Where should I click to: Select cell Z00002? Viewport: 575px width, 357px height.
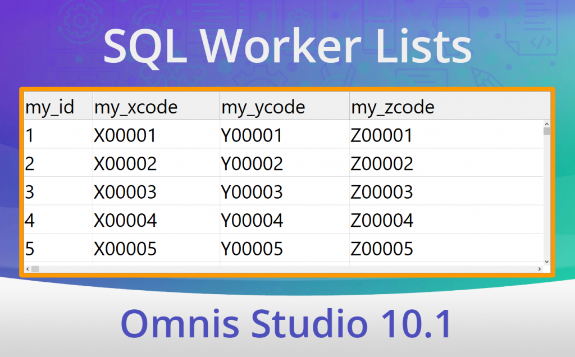coord(446,163)
